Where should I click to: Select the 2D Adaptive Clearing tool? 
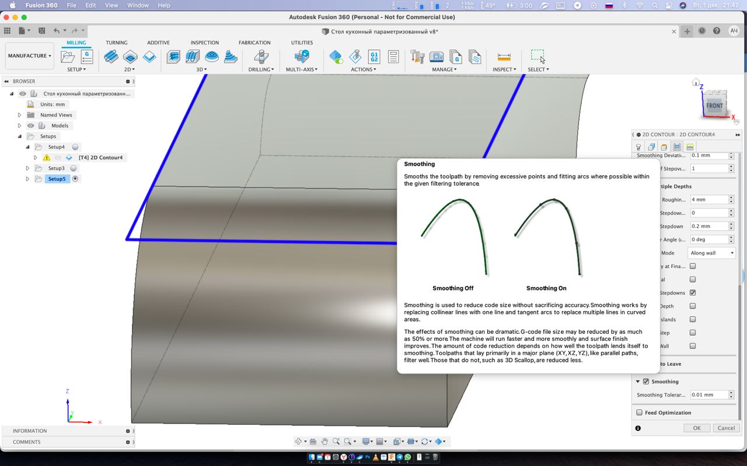[111, 57]
